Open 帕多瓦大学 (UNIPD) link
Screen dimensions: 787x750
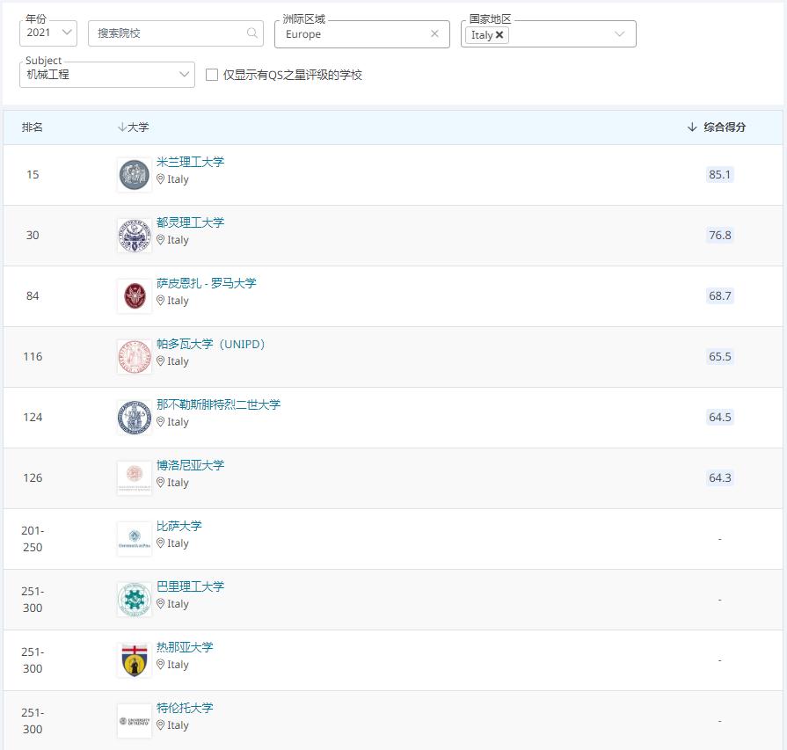click(211, 344)
